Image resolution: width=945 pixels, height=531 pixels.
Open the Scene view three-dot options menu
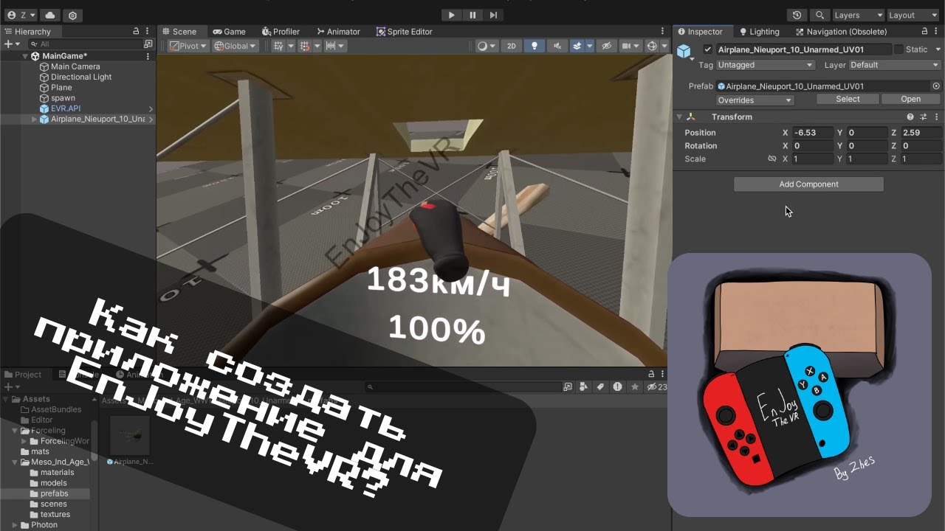[x=663, y=32]
